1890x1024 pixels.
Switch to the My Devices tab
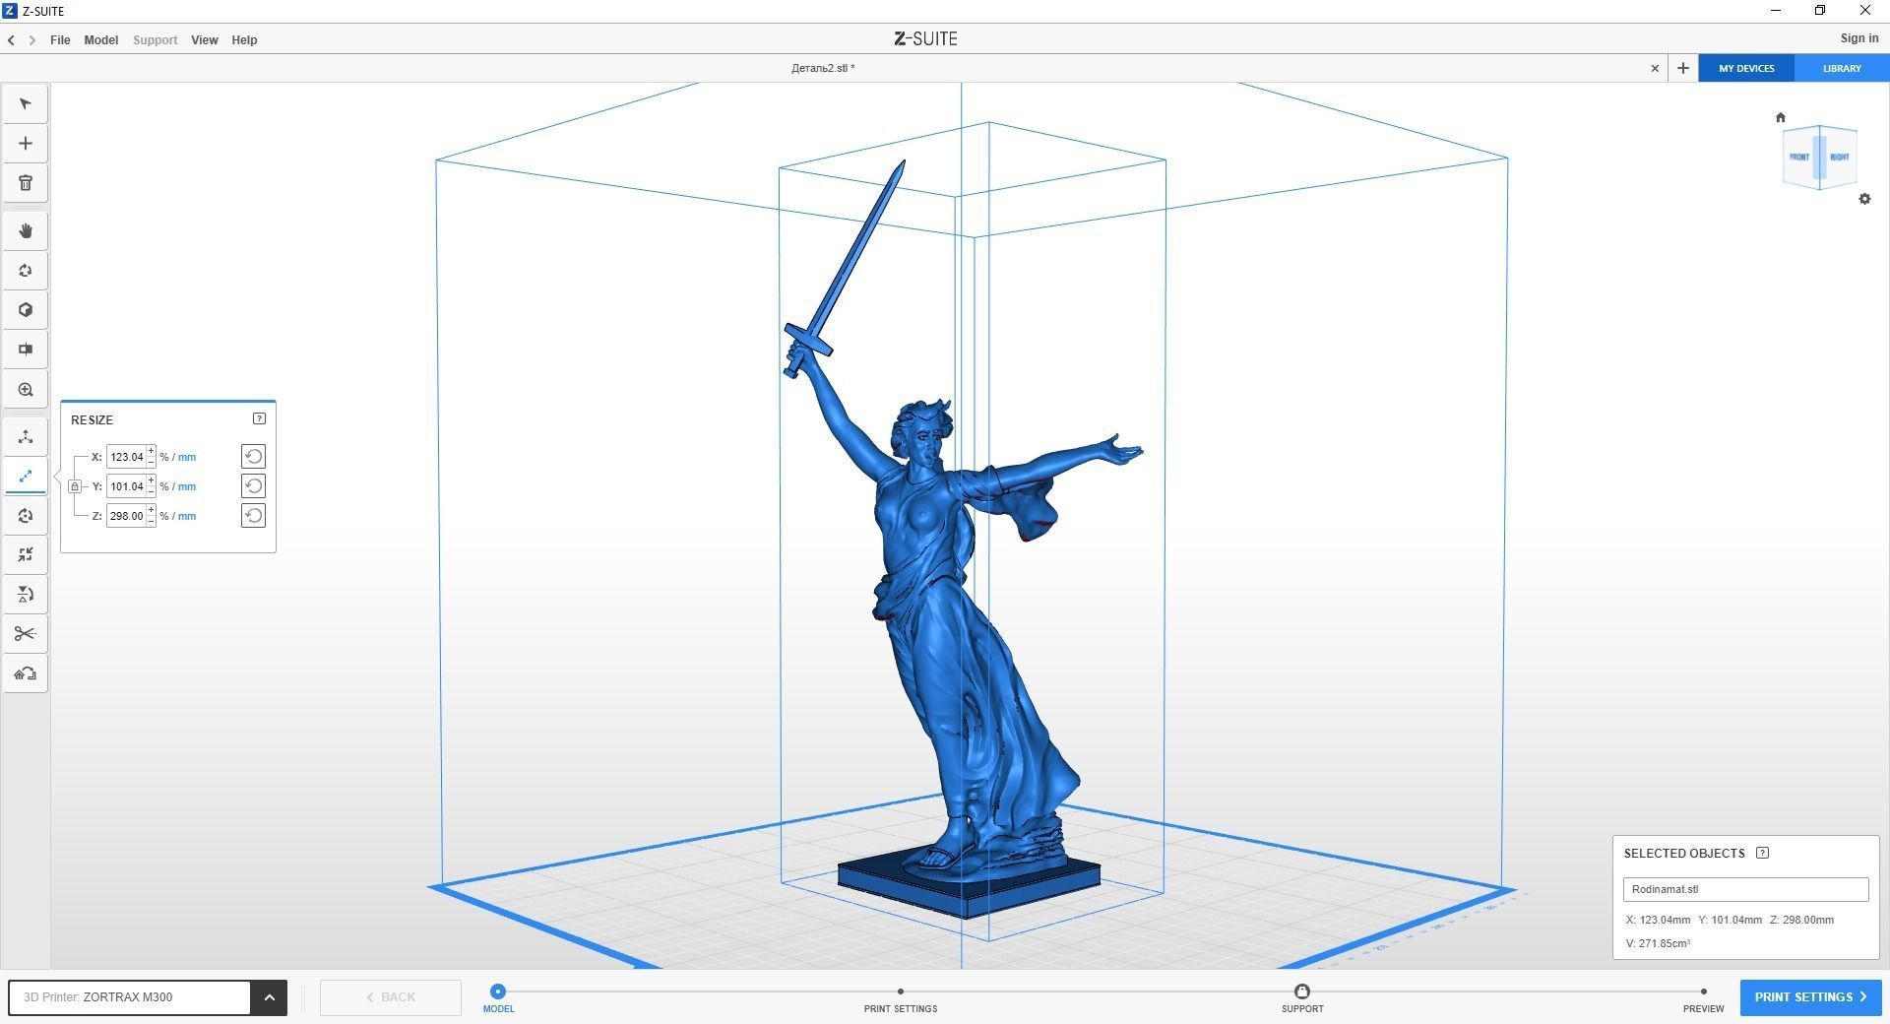pos(1746,69)
